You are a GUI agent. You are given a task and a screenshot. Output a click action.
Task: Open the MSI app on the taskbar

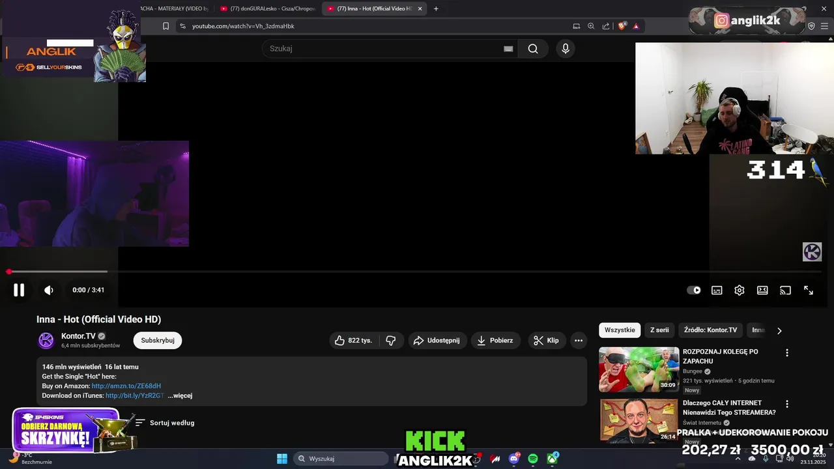point(495,459)
